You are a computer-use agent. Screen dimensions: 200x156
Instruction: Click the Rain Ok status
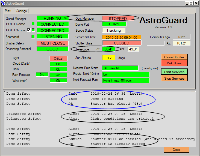pos(58,69)
